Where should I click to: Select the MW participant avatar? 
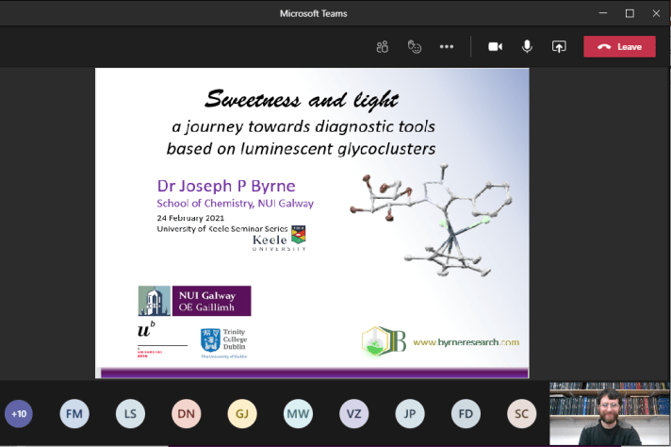[x=298, y=413]
